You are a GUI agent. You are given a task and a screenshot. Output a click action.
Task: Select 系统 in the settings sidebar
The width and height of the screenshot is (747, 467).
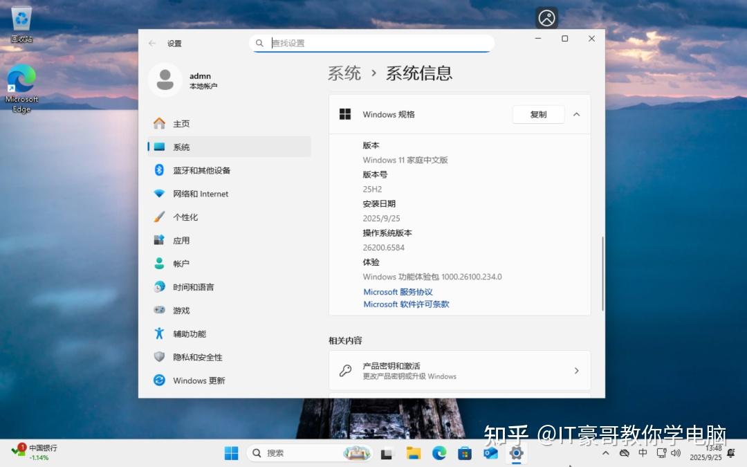tap(229, 147)
